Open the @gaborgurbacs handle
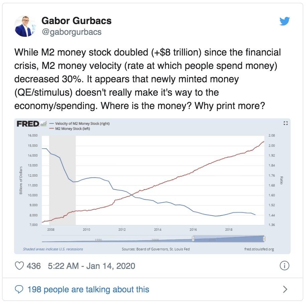Screen dimensions: 306x305 pyautogui.click(x=72, y=32)
